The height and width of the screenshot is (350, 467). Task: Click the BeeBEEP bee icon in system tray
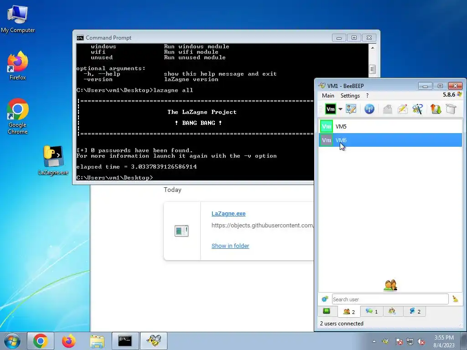[385, 341]
